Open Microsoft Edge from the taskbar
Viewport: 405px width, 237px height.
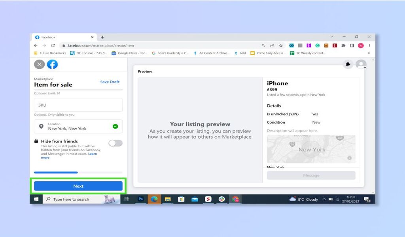154,199
